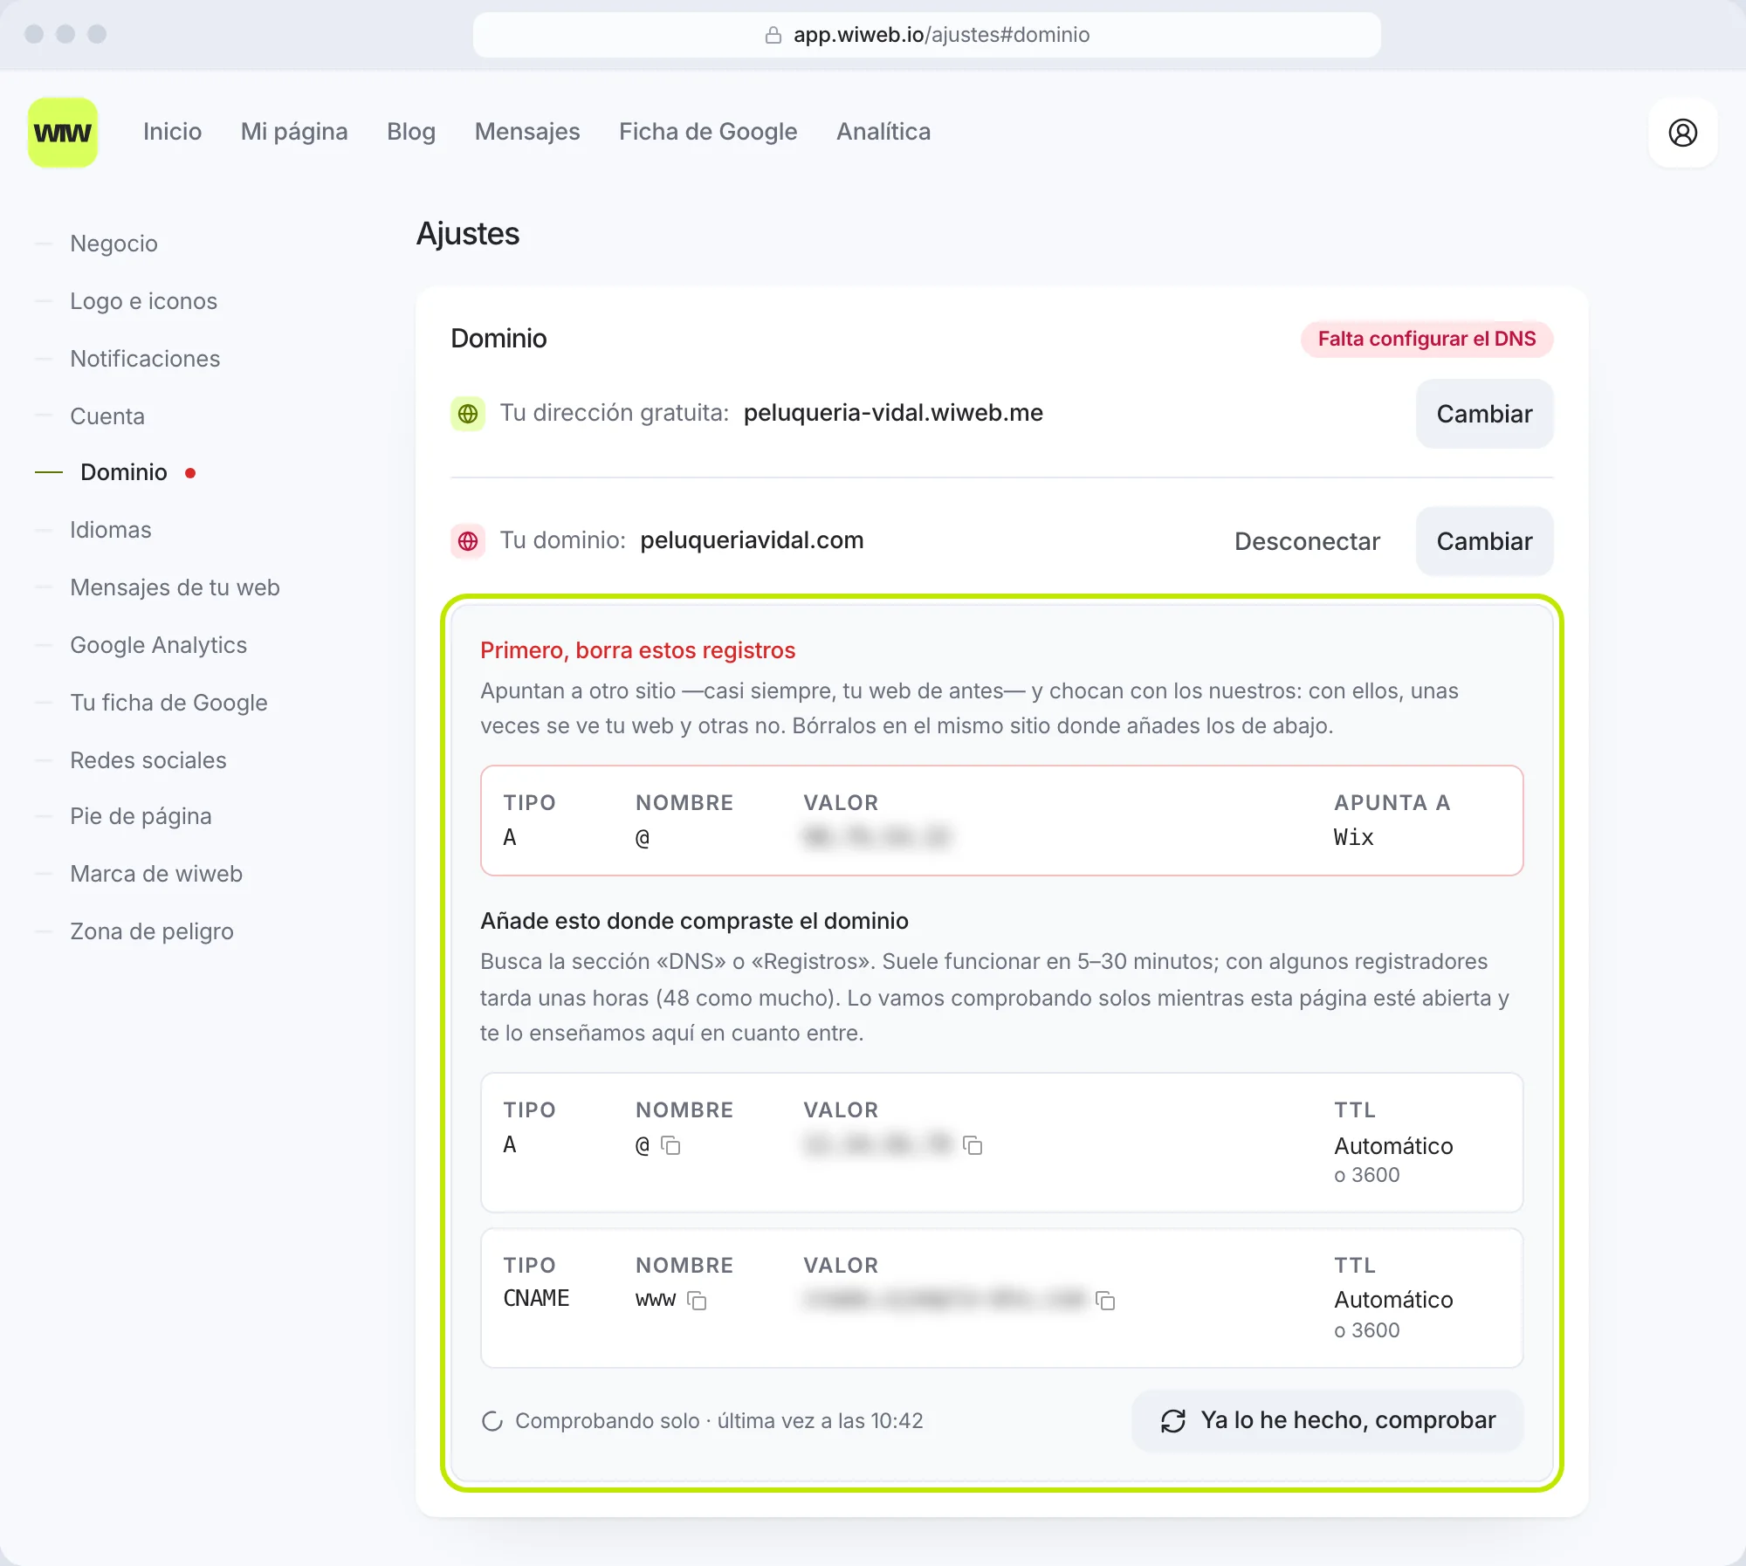
Task: Click Ya lo he hecho, comprobar button
Action: [x=1328, y=1420]
